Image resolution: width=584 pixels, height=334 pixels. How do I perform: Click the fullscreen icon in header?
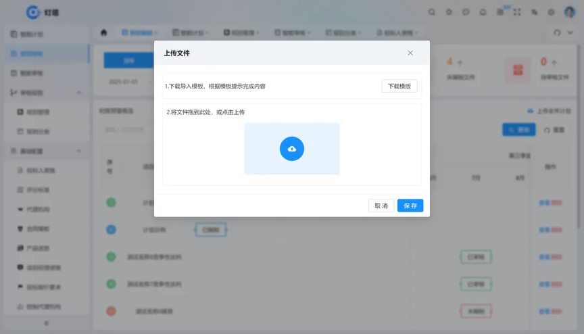coord(517,12)
